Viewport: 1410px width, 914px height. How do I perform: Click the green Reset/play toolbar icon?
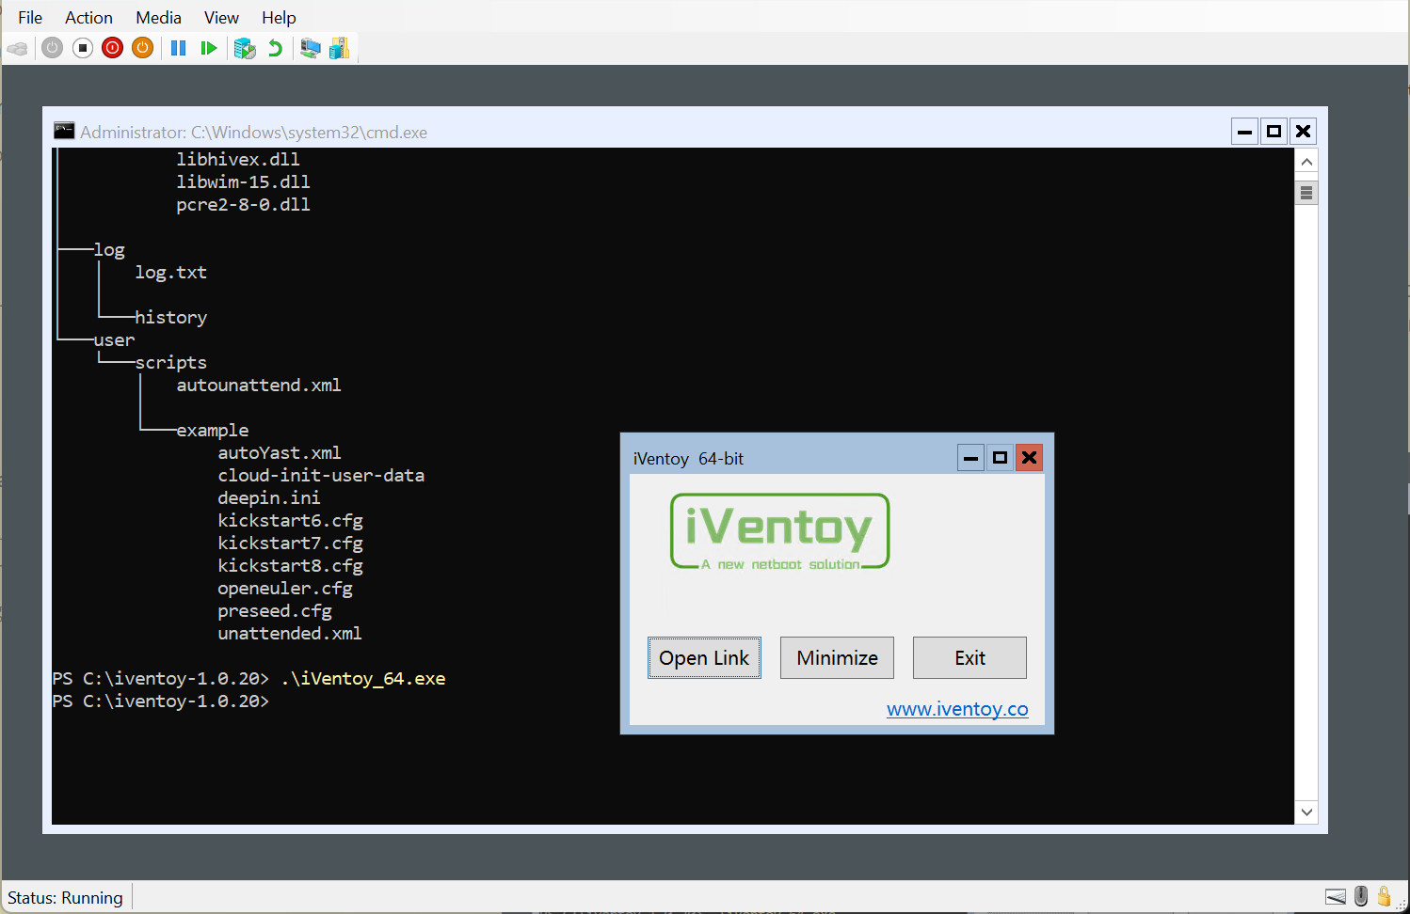tap(208, 48)
